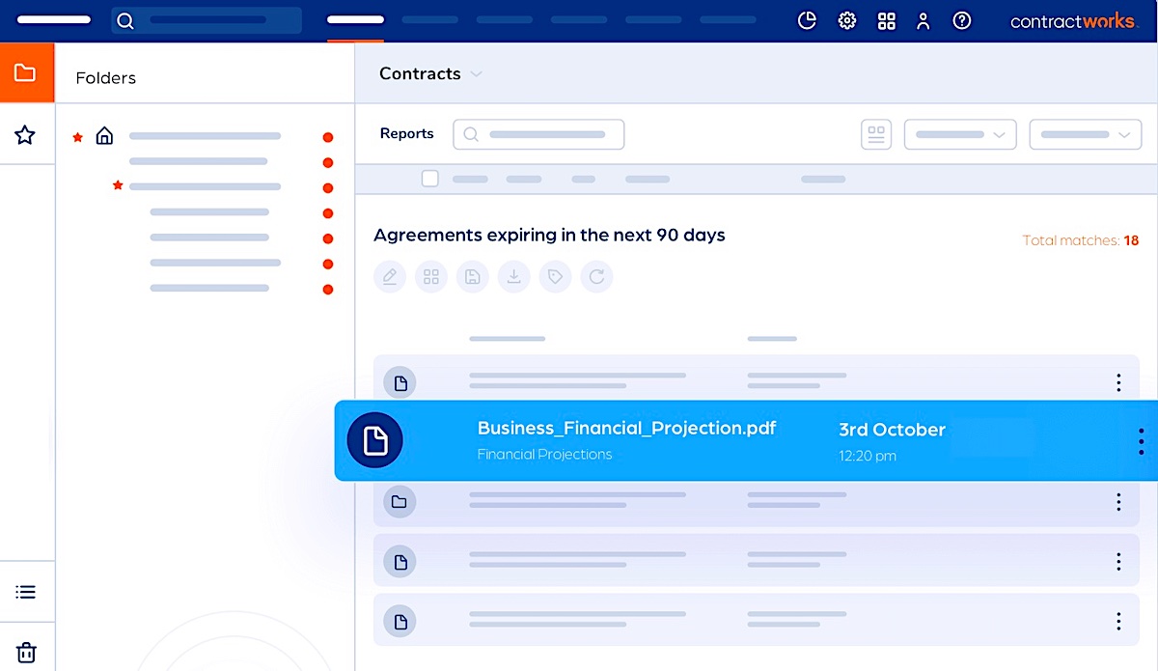
Task: Click the pencil edit icon under Agreements heading
Action: point(390,277)
